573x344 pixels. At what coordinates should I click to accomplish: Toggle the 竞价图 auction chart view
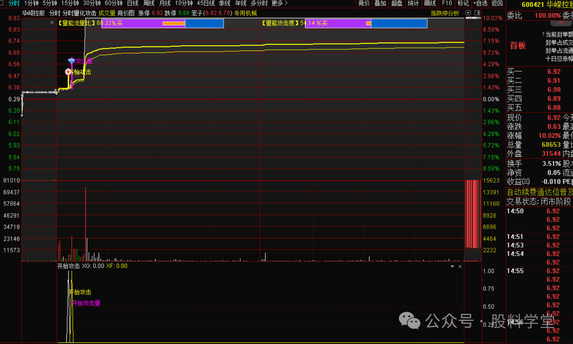pos(126,13)
